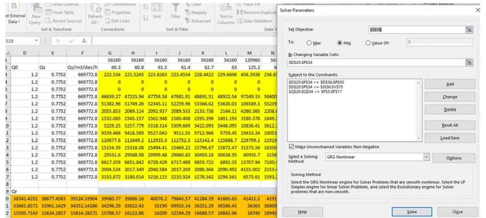Open the Select a Solving Method dropdown
The height and width of the screenshot is (218, 486).
click(x=426, y=157)
